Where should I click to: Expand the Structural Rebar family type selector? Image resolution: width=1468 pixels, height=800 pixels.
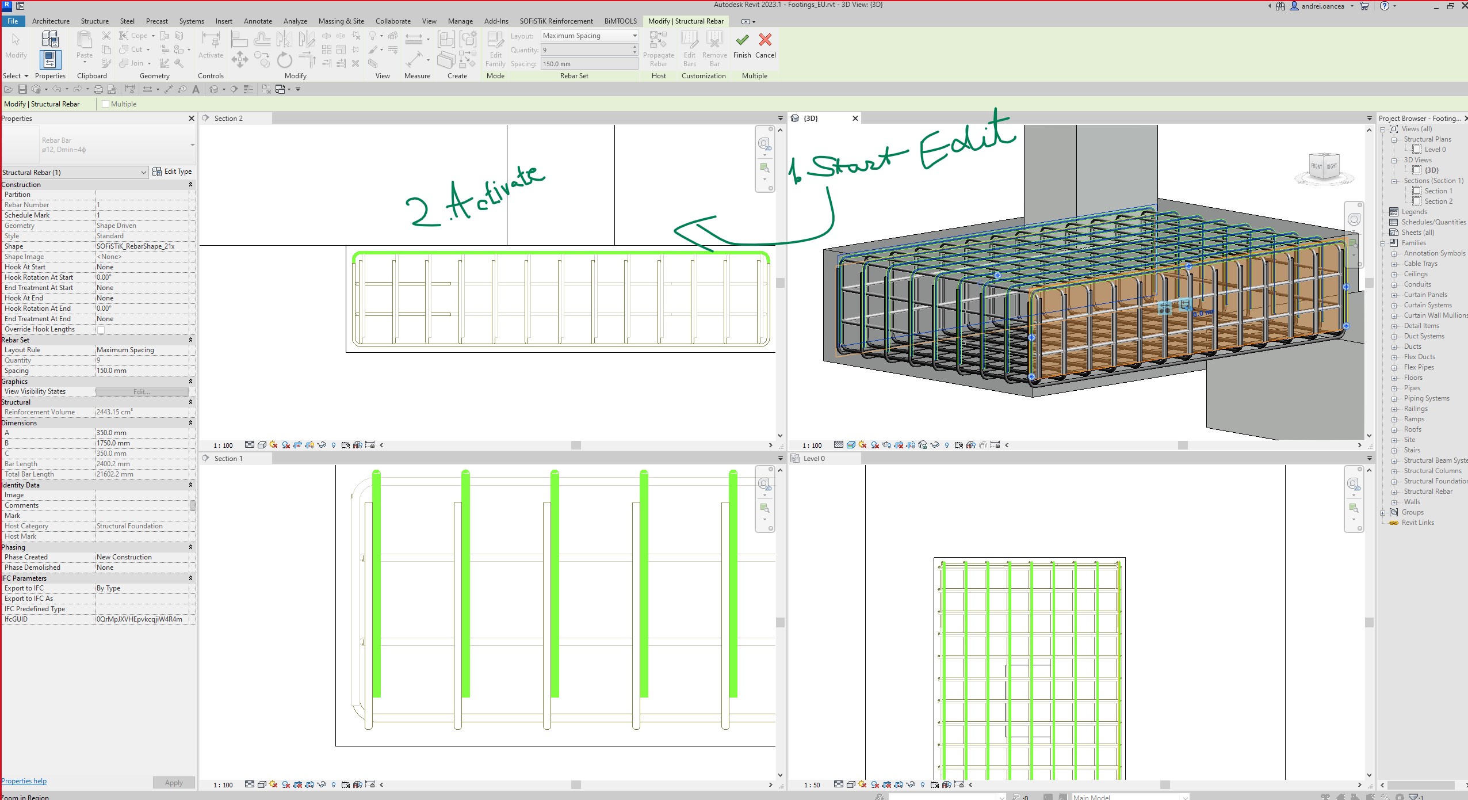(144, 172)
